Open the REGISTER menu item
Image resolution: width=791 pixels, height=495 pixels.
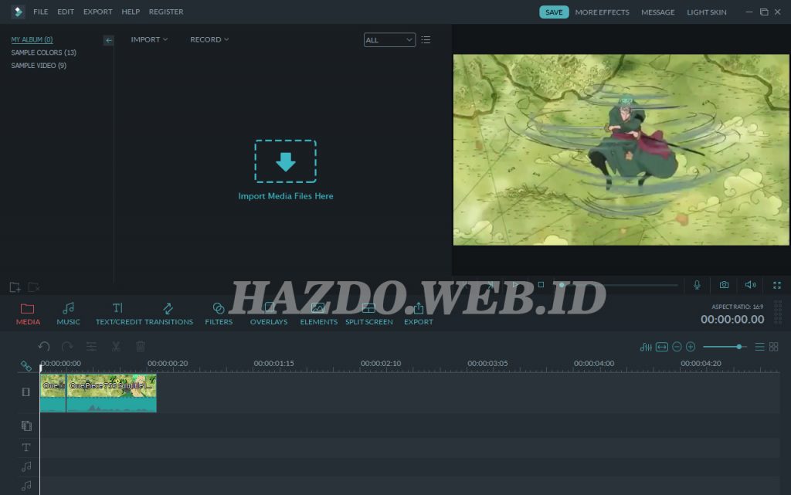[x=166, y=12]
